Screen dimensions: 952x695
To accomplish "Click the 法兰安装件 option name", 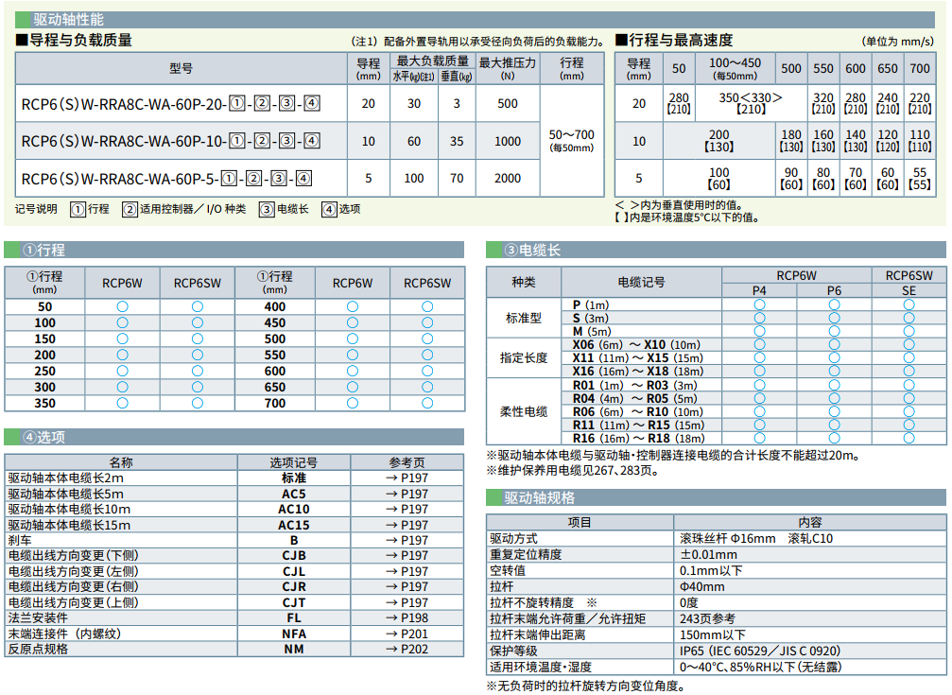I will pyautogui.click(x=38, y=617).
